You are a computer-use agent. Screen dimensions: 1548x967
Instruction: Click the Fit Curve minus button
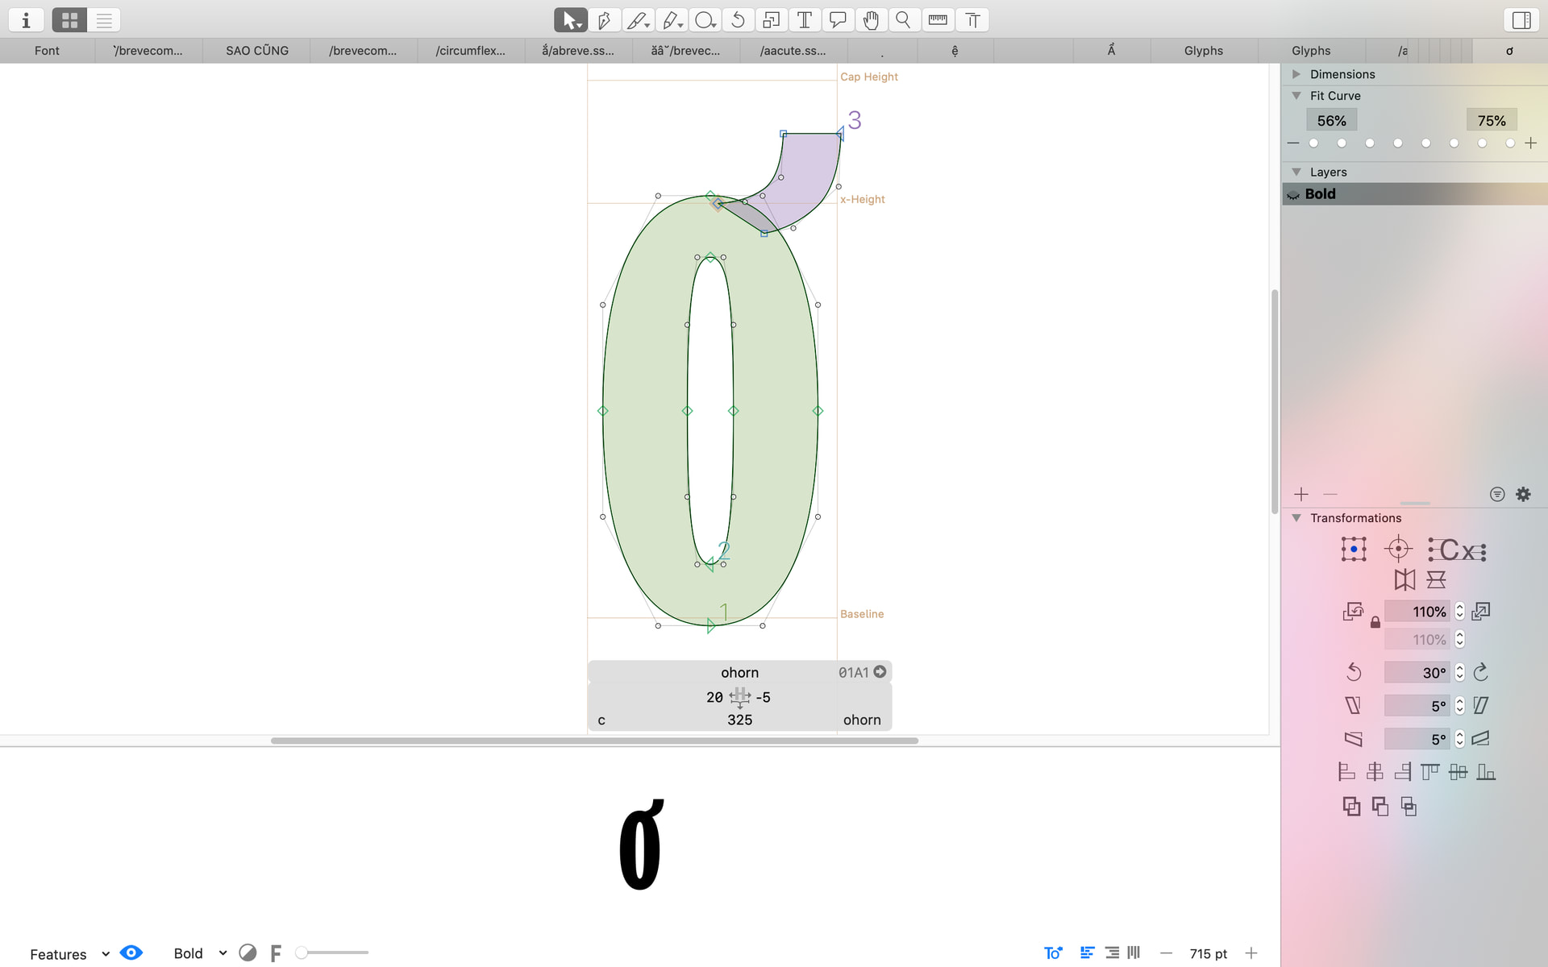(x=1293, y=143)
